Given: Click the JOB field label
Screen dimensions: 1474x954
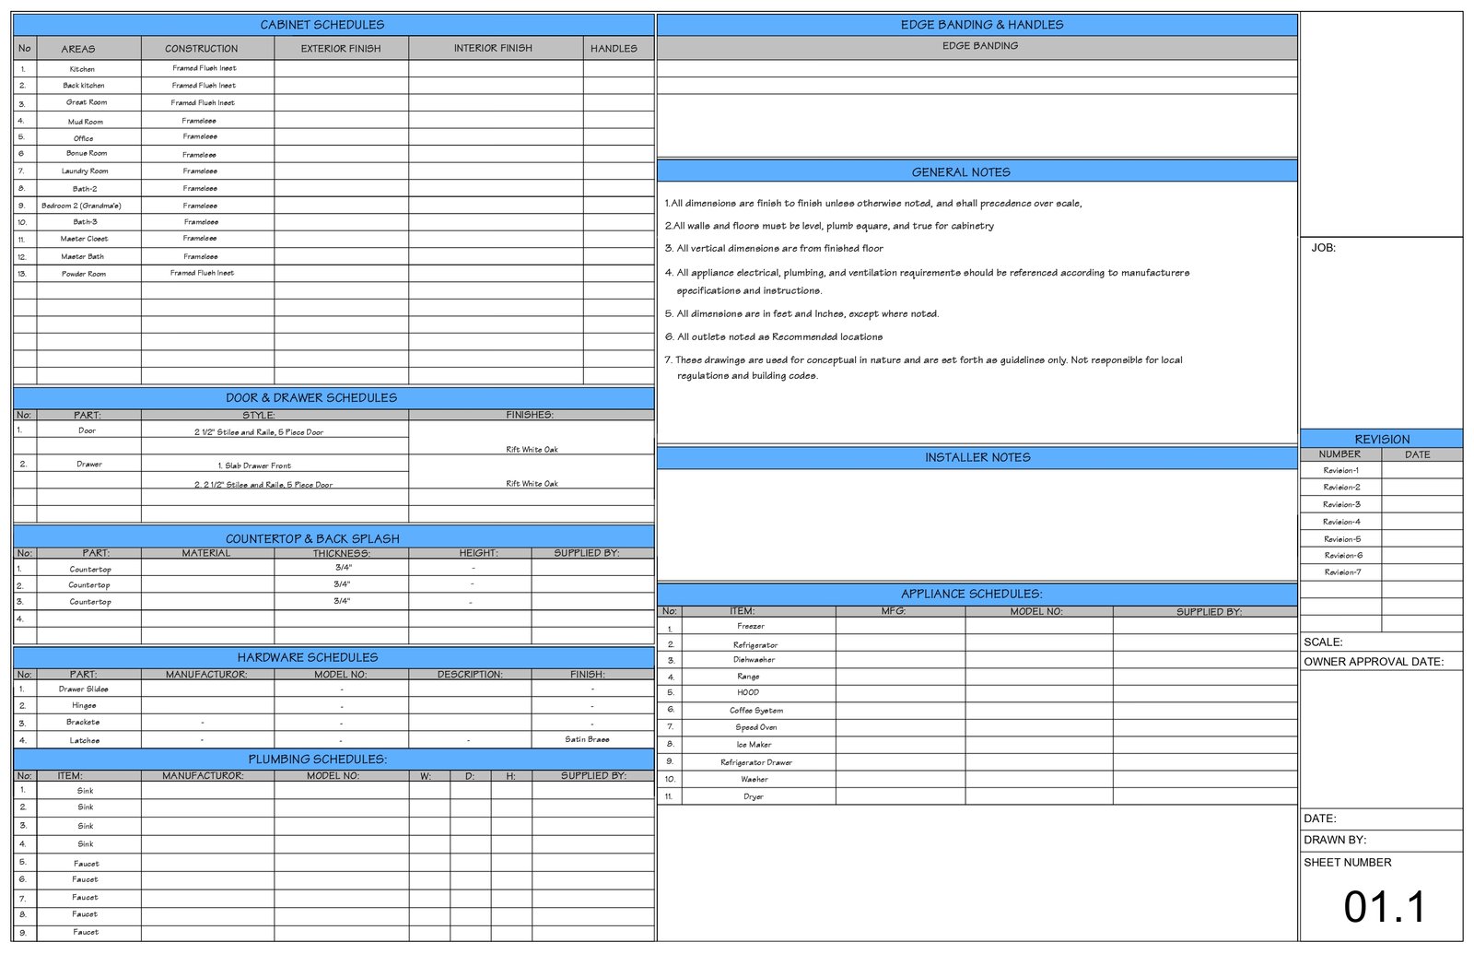Looking at the screenshot, I should tap(1324, 248).
